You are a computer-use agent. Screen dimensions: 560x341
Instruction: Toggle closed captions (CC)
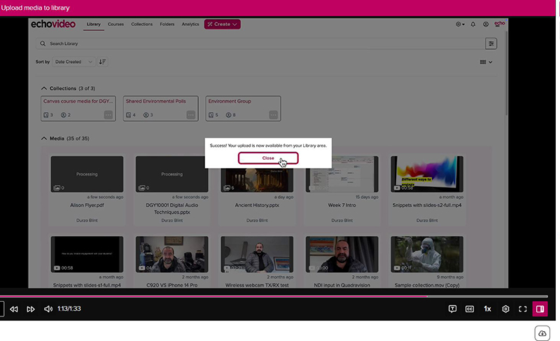[470, 309]
